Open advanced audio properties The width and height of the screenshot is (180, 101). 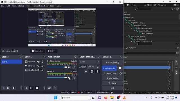(x=49, y=88)
